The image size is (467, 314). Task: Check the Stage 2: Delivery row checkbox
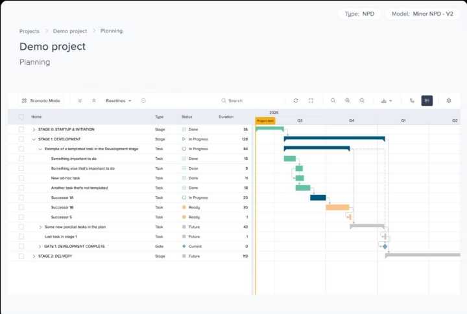click(21, 256)
